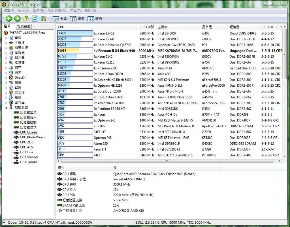
Task: Click the 網路 network globe icon
Action: tap(11, 73)
